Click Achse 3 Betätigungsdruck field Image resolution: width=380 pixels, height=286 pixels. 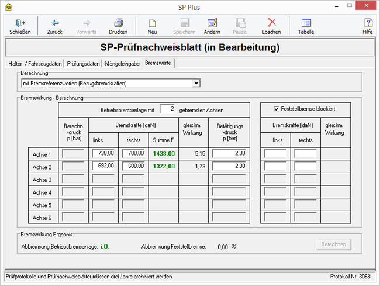click(229, 179)
